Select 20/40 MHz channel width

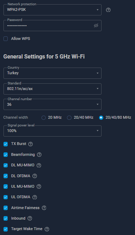pos(69,118)
